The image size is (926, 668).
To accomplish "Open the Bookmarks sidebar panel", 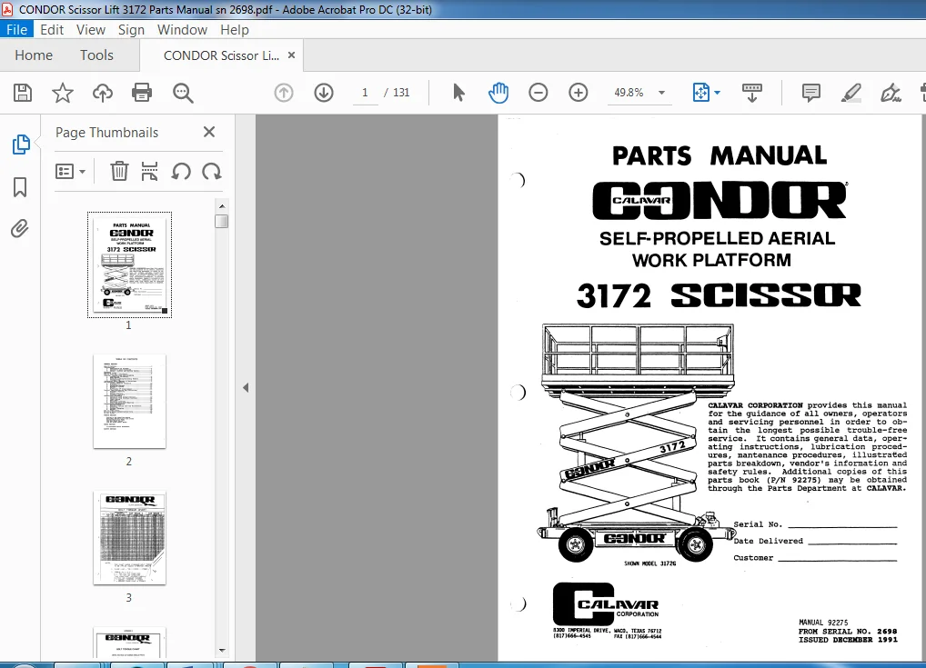I will pyautogui.click(x=19, y=187).
